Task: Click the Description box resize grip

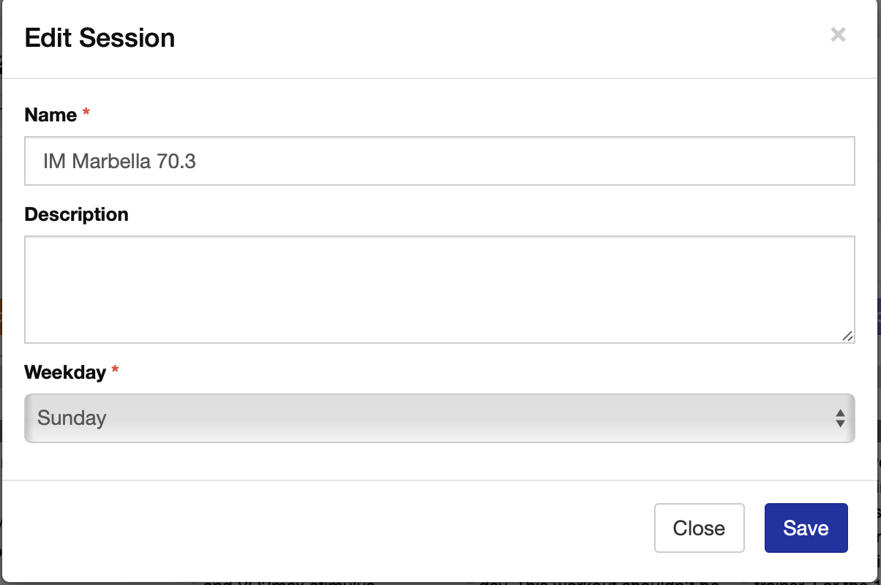Action: click(847, 336)
